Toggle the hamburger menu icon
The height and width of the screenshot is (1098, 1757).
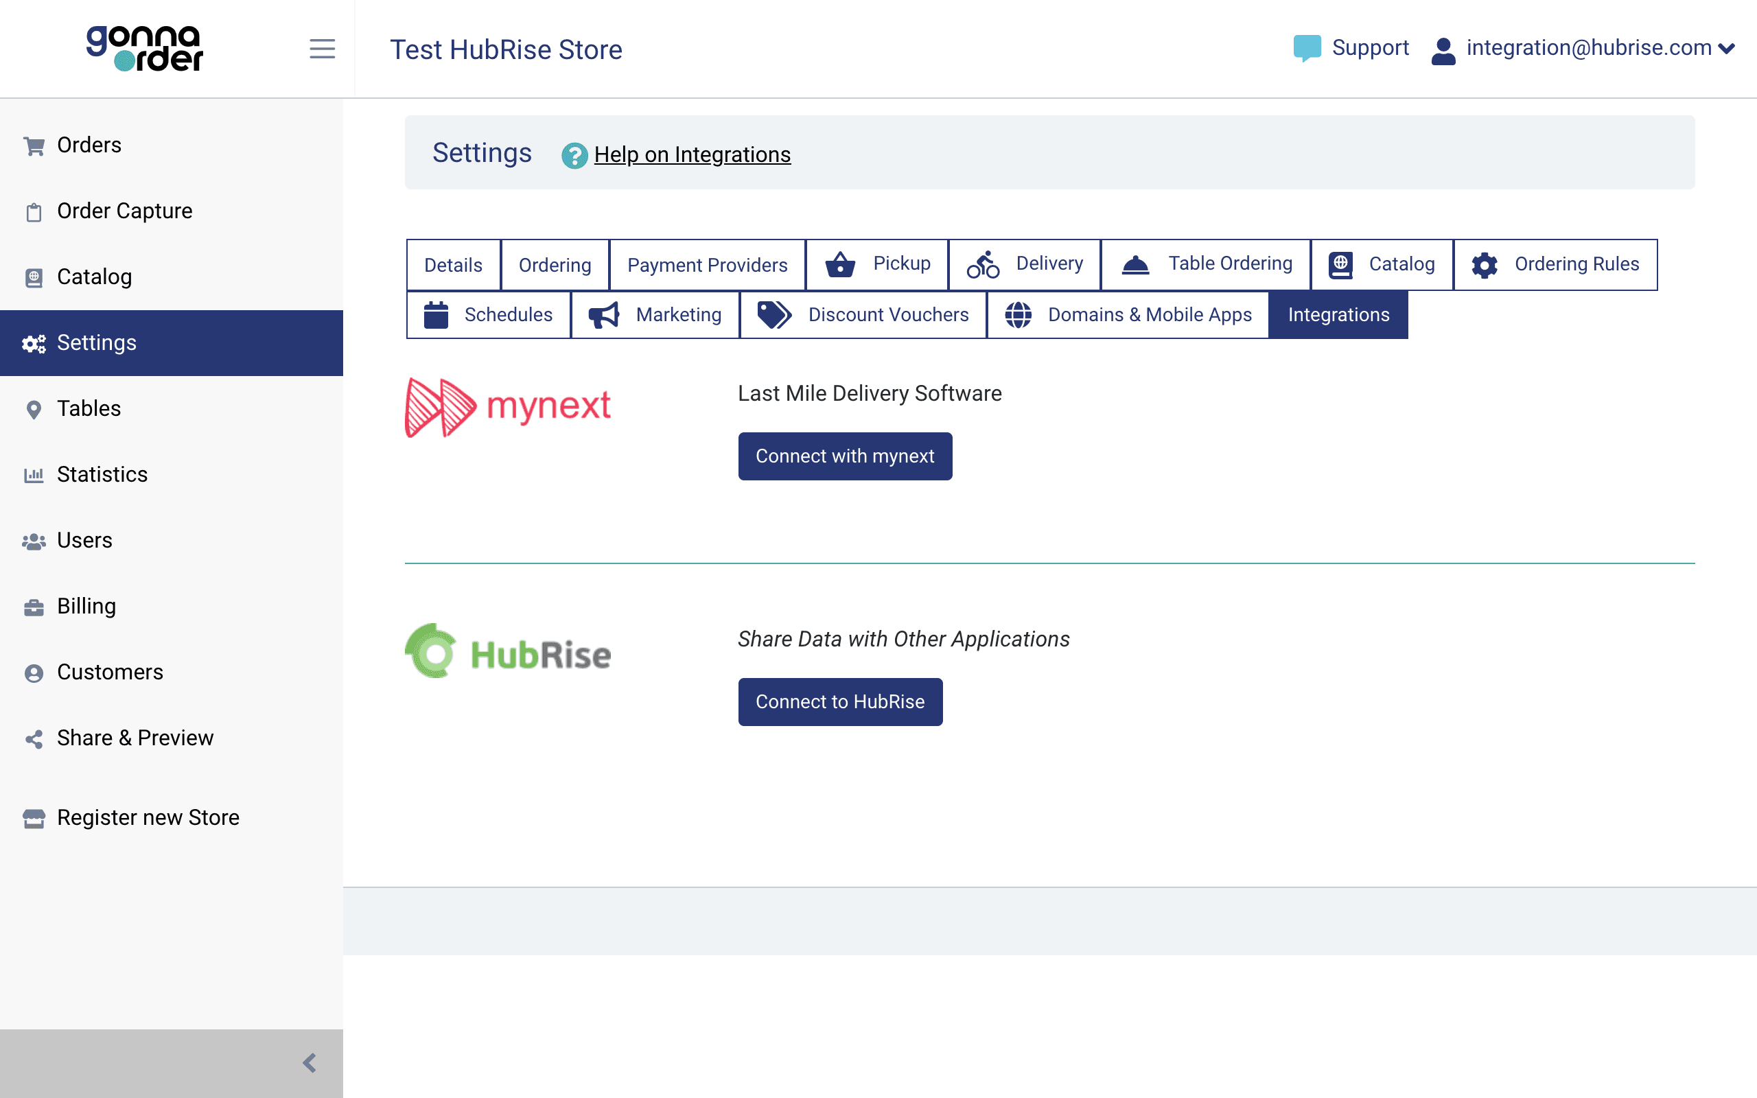pos(323,49)
